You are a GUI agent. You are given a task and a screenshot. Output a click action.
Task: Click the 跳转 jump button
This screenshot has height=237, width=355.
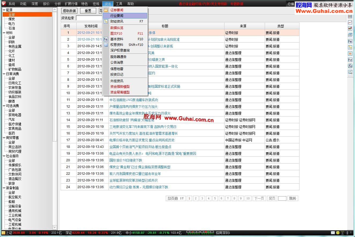pyautogui.click(x=293, y=198)
